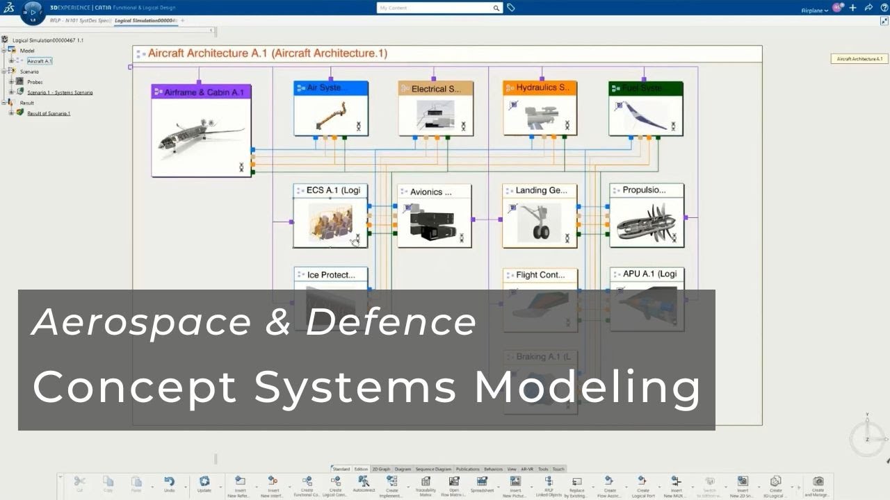The width and height of the screenshot is (890, 500).
Task: Click the Ice Protection block title
Action: point(331,275)
